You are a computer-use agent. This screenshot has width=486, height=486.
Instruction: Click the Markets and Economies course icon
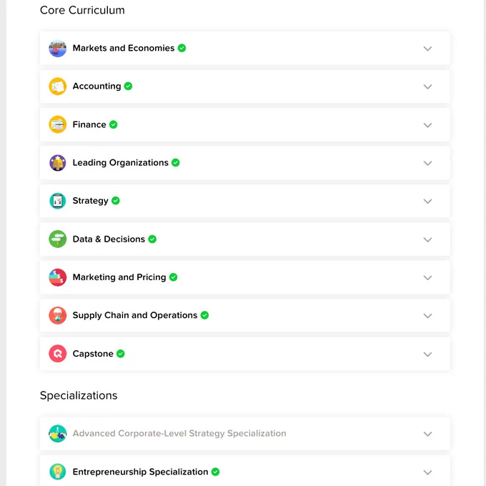[58, 49]
